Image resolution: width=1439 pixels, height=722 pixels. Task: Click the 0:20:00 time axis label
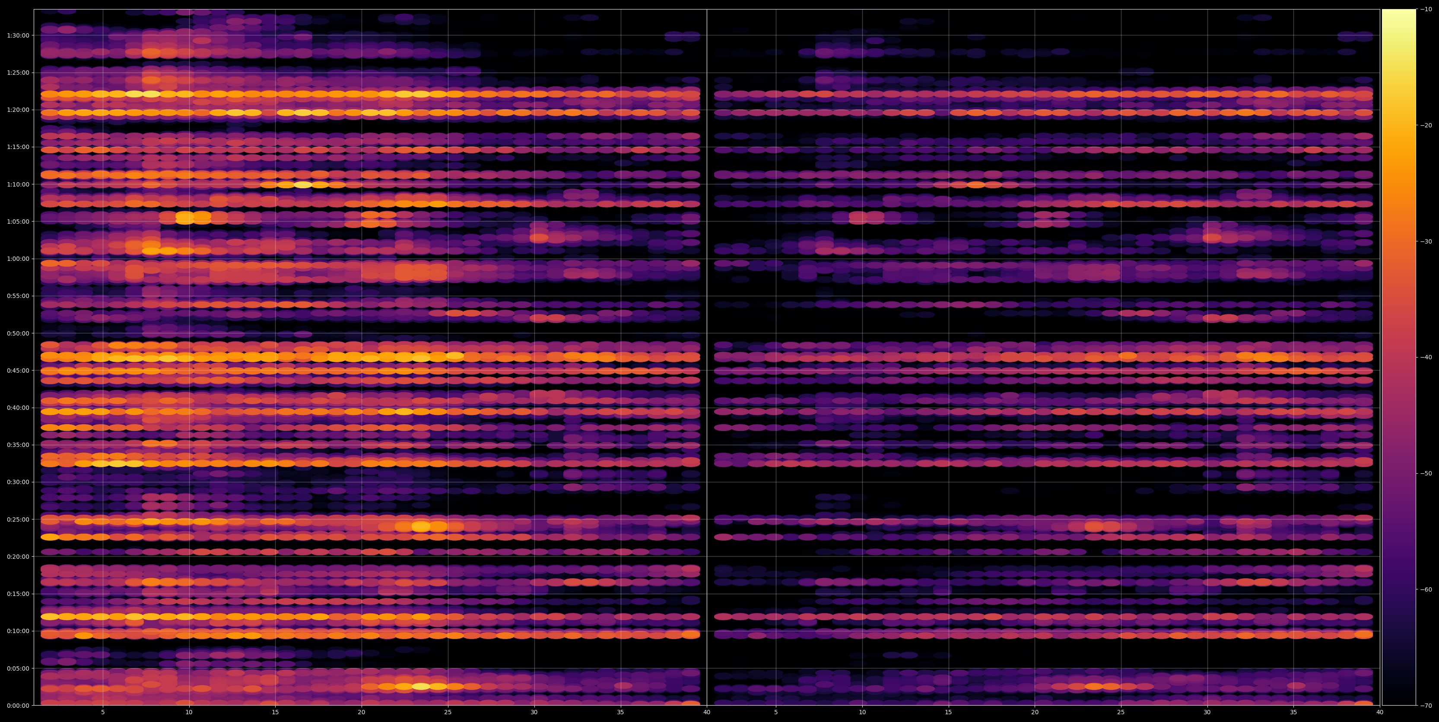tap(18, 557)
